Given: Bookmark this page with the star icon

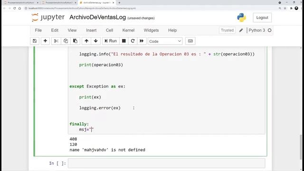Looking at the screenshot, I should click(285, 9).
